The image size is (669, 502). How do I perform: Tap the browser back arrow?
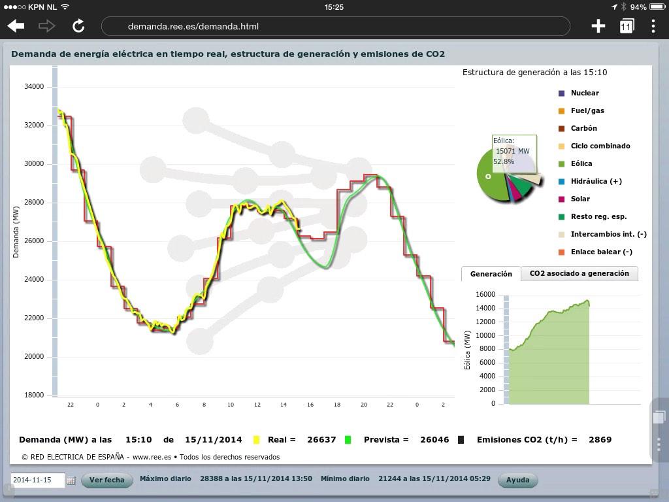point(16,26)
